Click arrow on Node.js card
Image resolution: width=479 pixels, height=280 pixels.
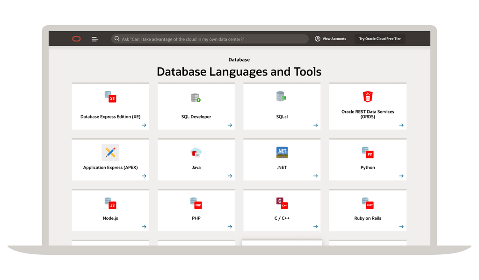coord(144,227)
